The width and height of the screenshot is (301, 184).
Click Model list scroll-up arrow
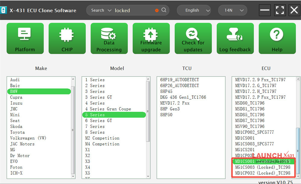(148, 79)
